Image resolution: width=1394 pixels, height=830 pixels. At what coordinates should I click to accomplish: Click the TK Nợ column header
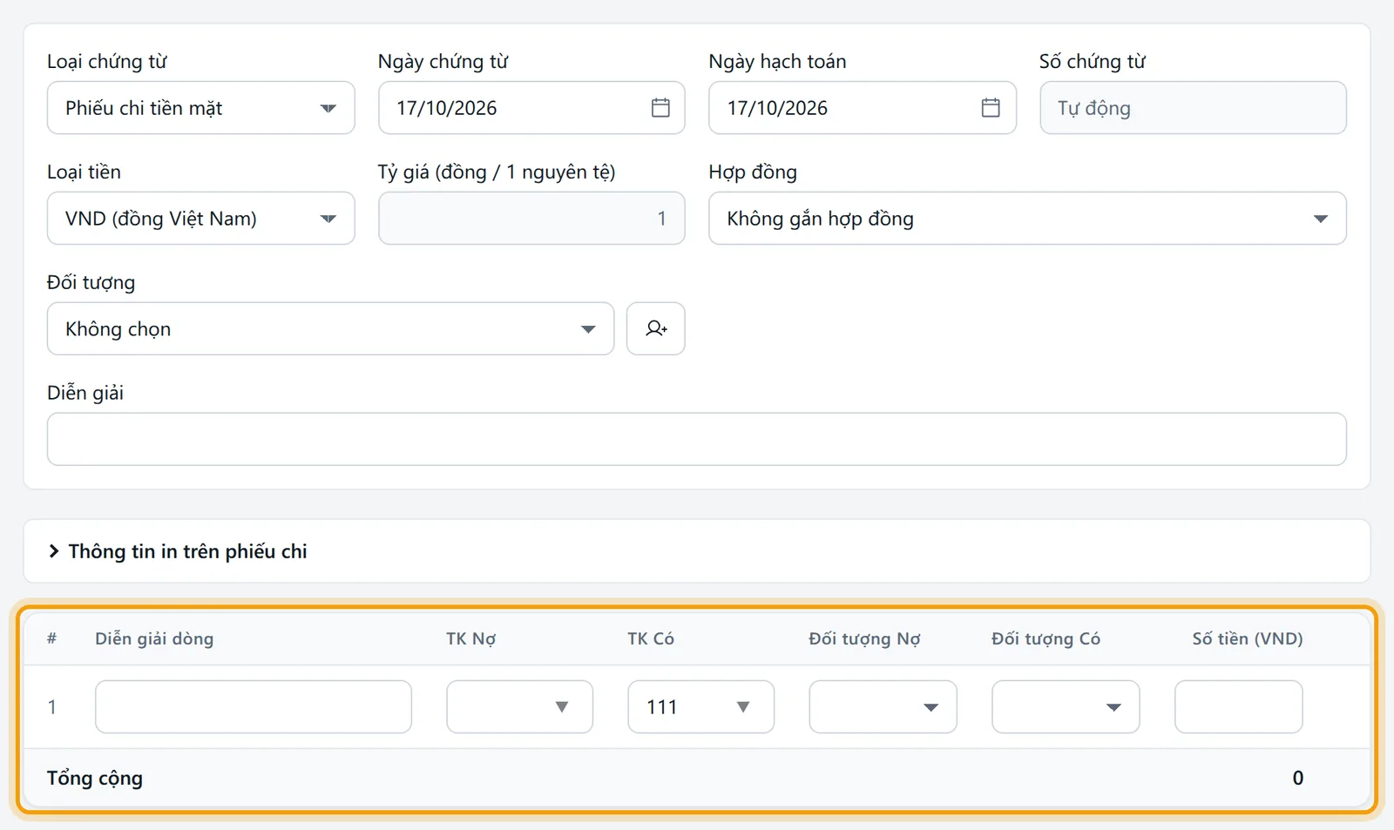pyautogui.click(x=471, y=638)
